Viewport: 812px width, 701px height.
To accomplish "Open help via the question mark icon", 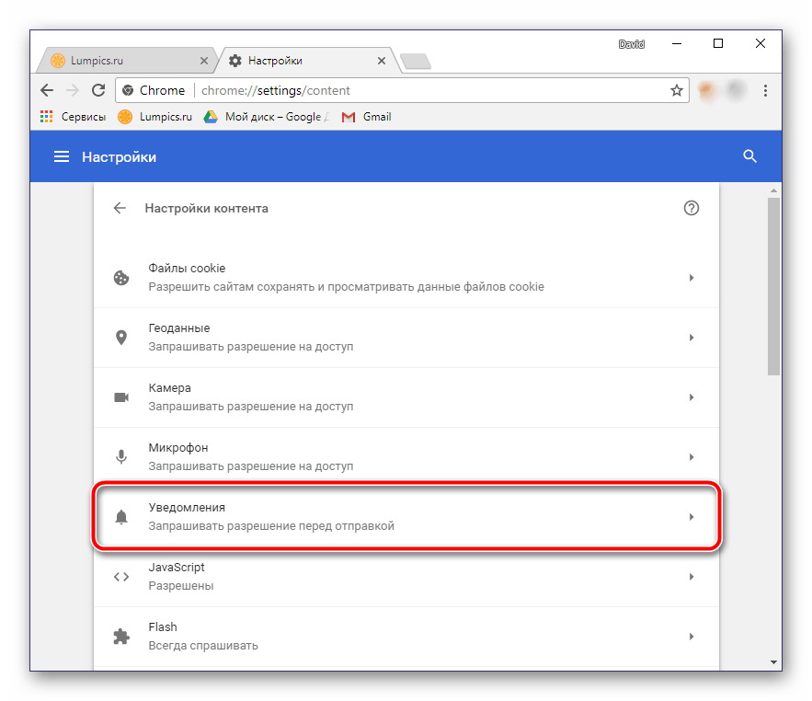I will 692,208.
